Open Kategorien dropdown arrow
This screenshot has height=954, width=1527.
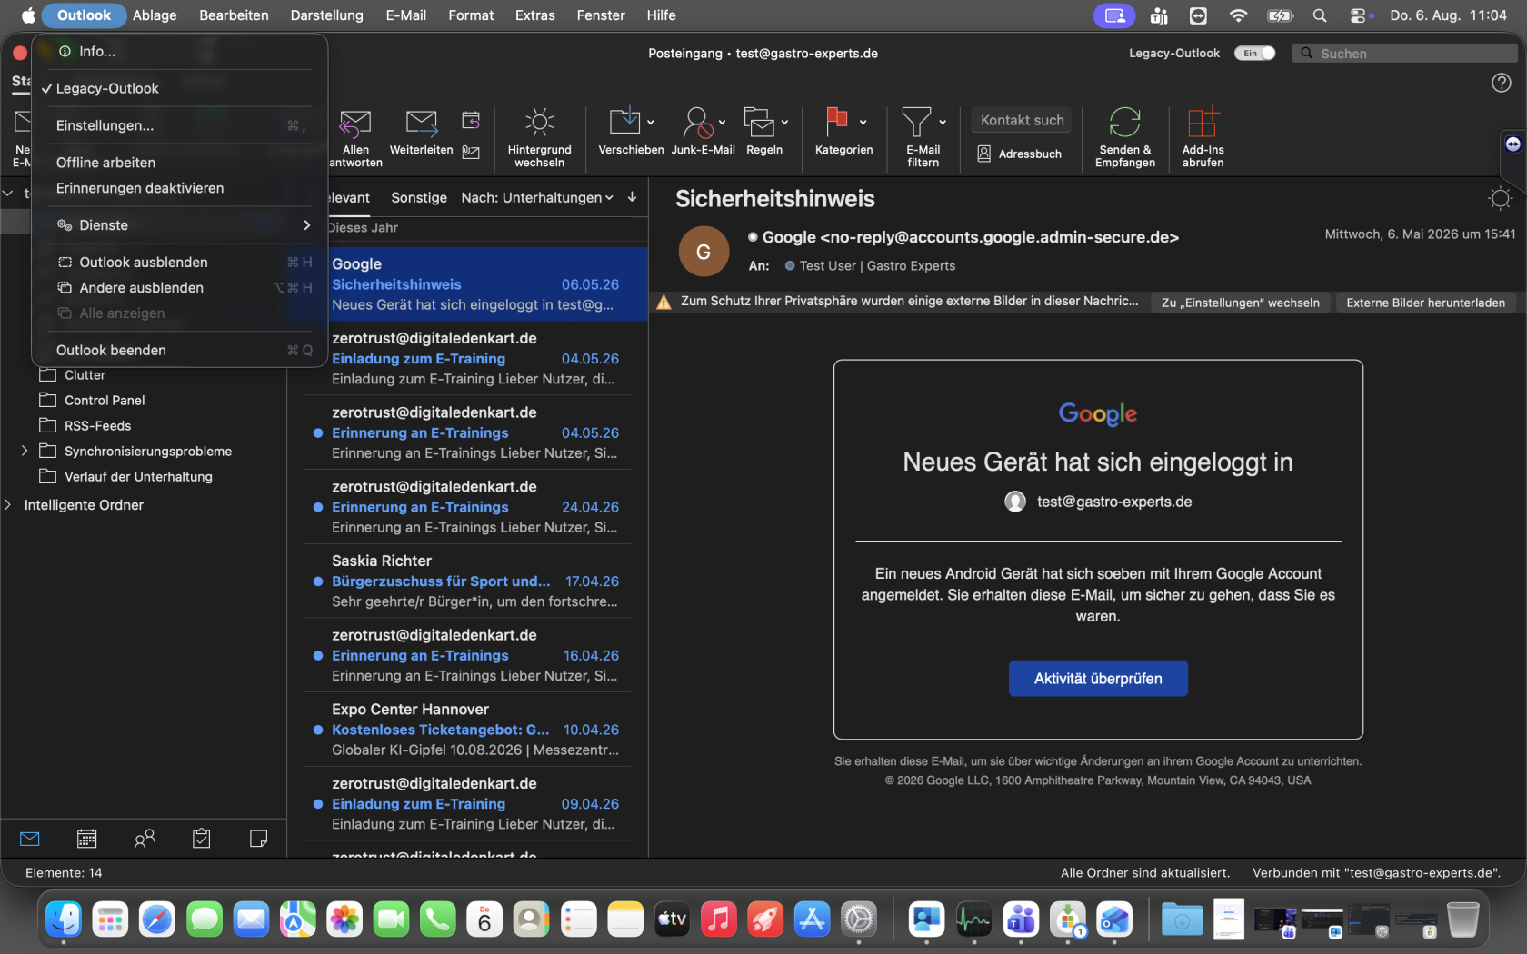click(x=863, y=122)
